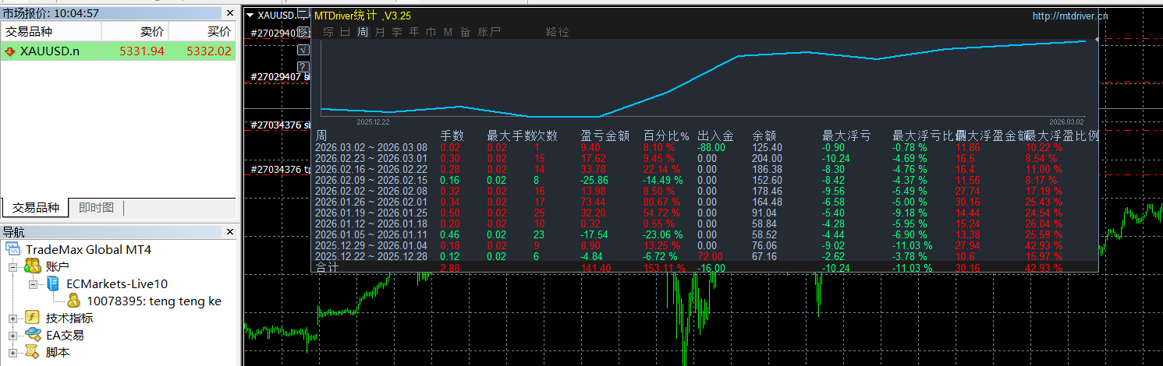
Task: Select the 账户 tab in MTDriver
Action: (489, 32)
